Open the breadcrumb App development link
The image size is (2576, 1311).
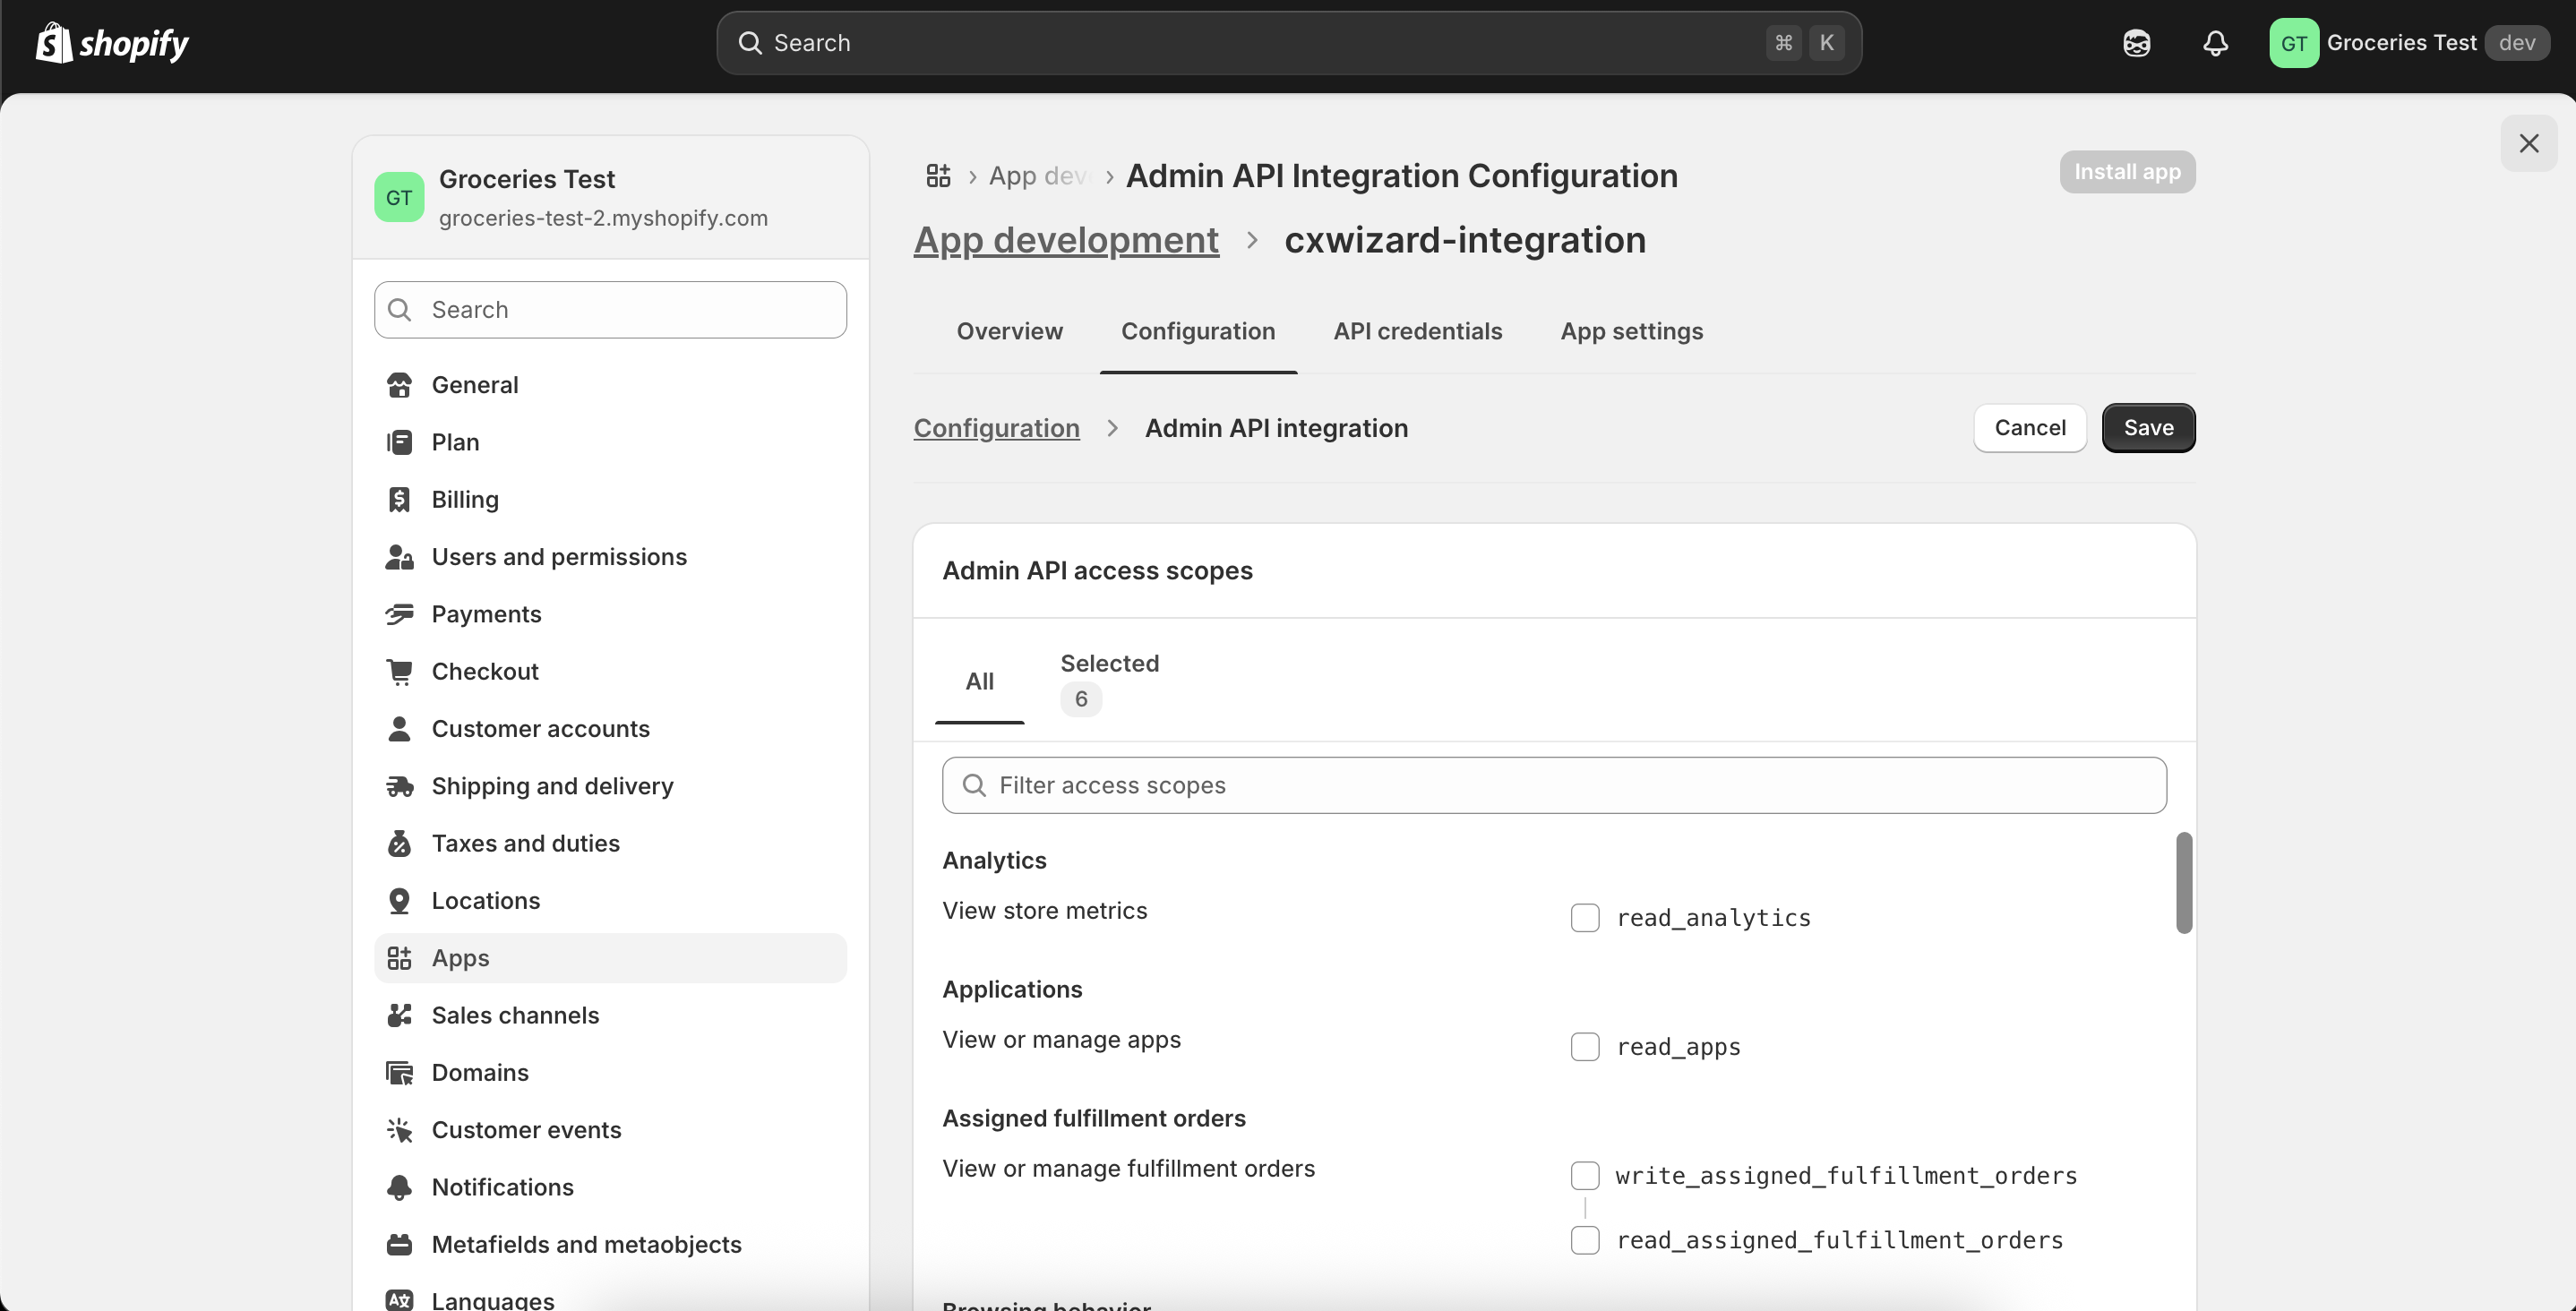1065,240
